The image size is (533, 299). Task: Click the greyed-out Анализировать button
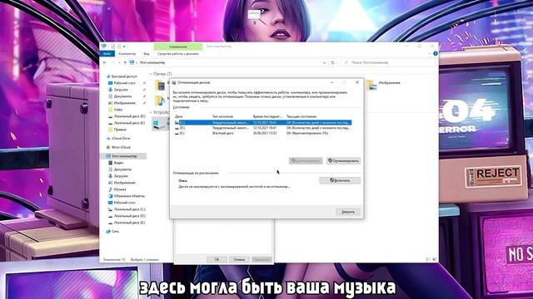306,160
